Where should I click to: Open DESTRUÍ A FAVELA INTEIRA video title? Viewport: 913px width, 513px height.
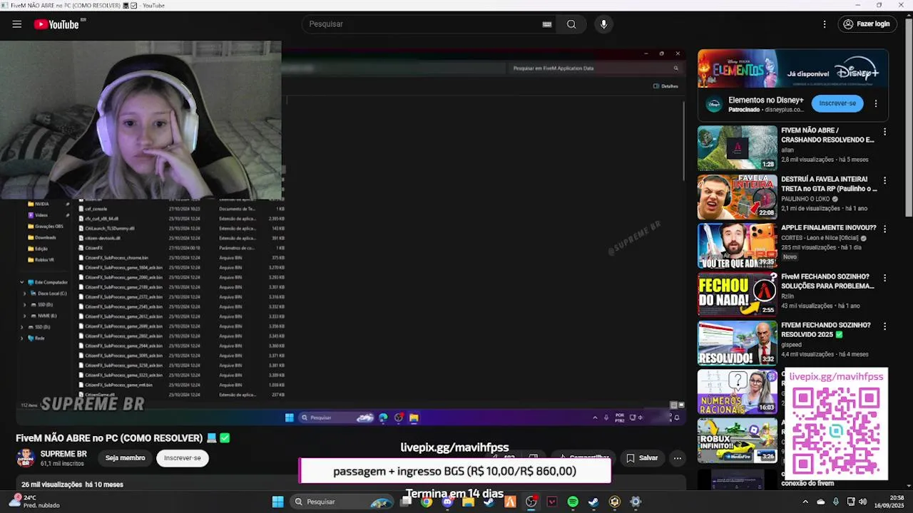(829, 184)
